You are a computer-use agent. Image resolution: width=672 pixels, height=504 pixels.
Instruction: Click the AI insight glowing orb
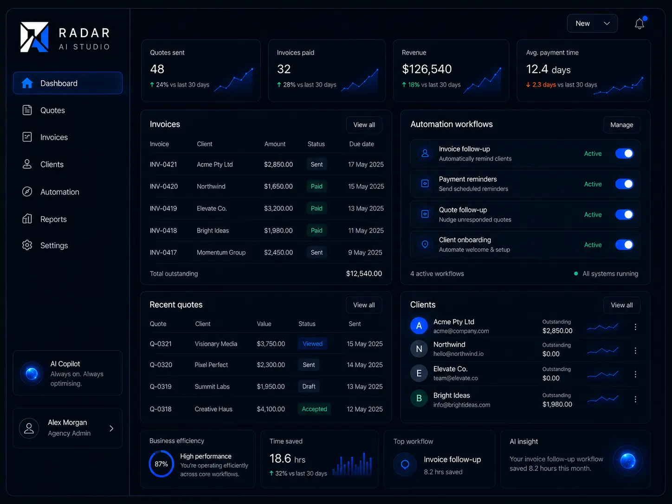628,461
